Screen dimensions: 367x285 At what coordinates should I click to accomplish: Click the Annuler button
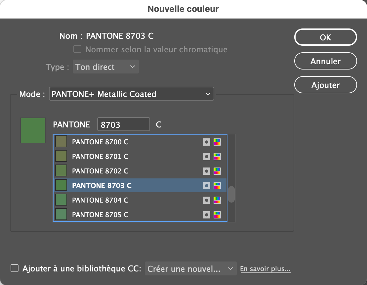click(325, 61)
